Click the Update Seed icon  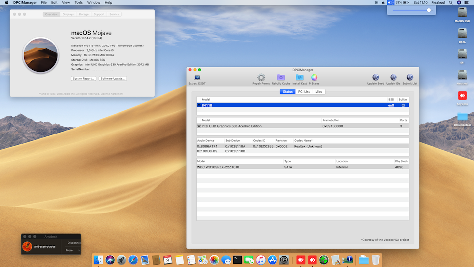point(376,78)
